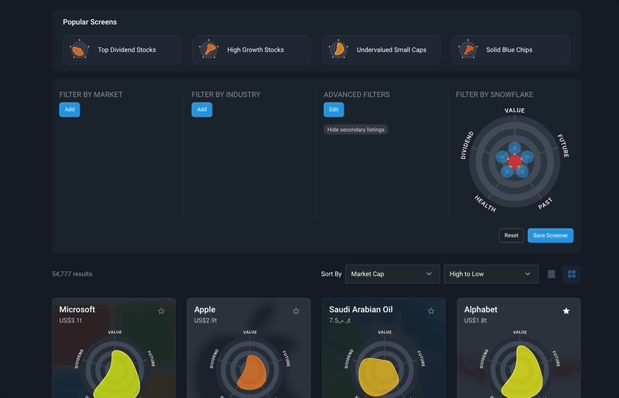Click the Alphabet company name

[x=480, y=310]
